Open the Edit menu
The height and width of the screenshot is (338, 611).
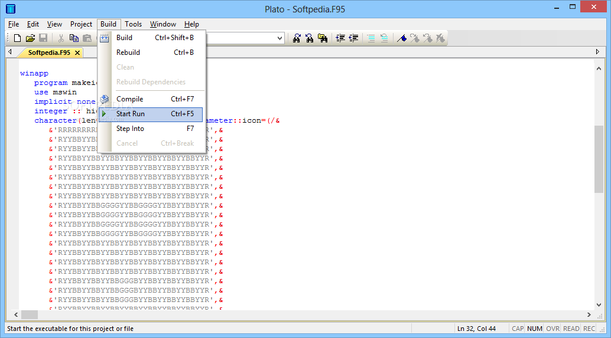pos(33,24)
